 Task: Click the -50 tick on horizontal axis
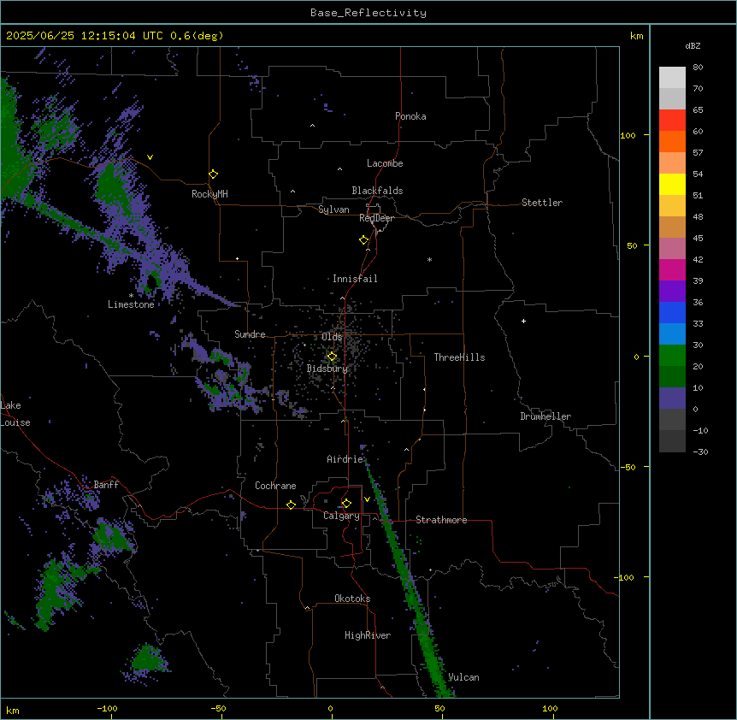click(218, 708)
